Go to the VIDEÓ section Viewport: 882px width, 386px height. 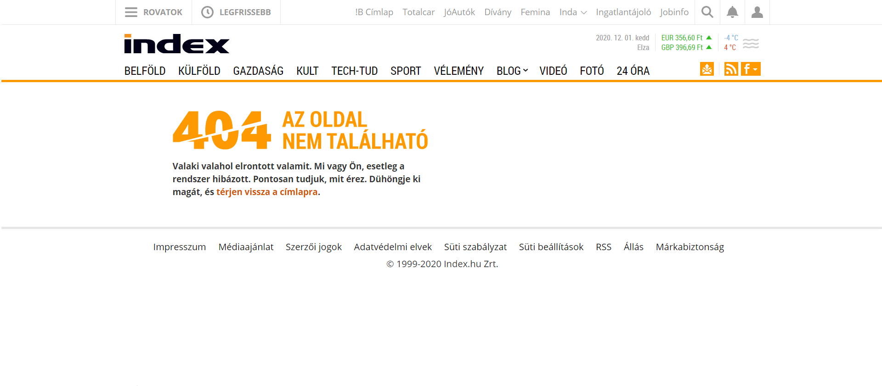(553, 71)
